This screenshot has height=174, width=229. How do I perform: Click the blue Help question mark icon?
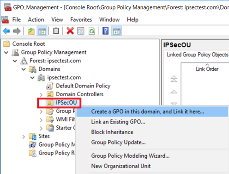point(106,31)
